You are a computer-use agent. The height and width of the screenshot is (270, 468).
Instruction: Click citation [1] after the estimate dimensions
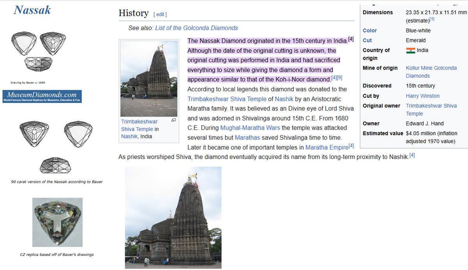tap(432, 19)
